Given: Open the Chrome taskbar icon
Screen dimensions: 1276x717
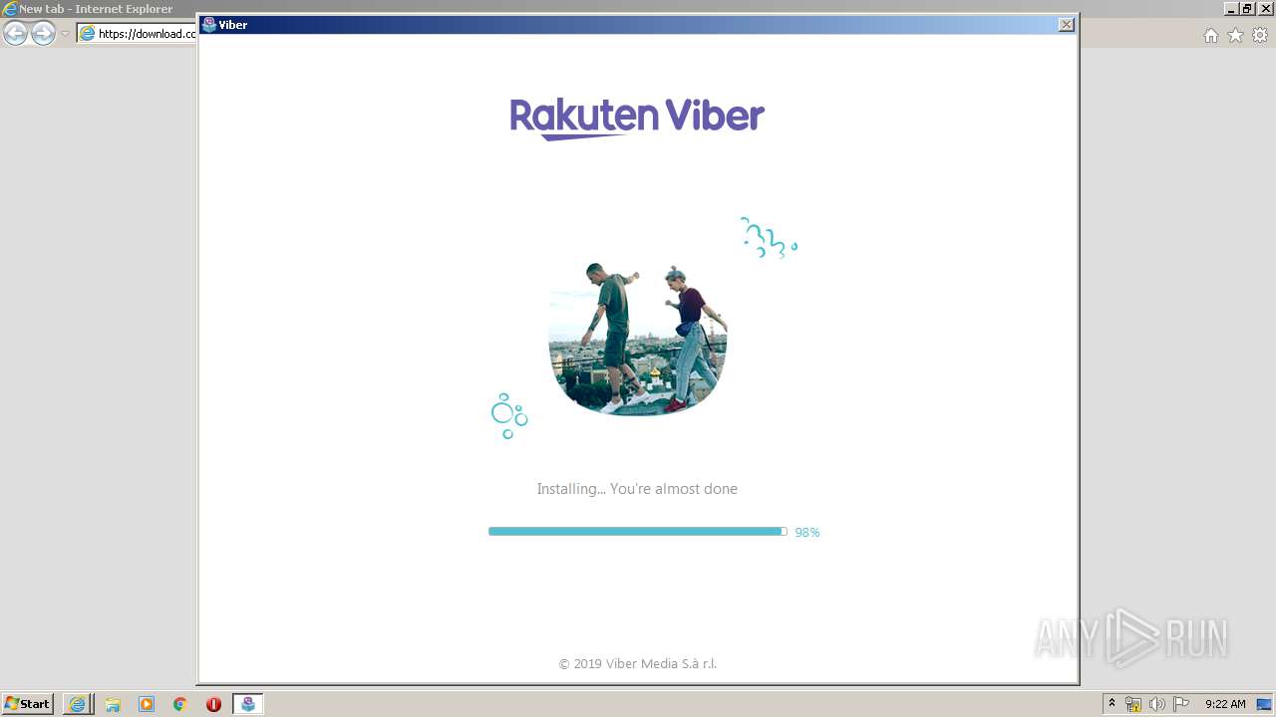Looking at the screenshot, I should (180, 704).
